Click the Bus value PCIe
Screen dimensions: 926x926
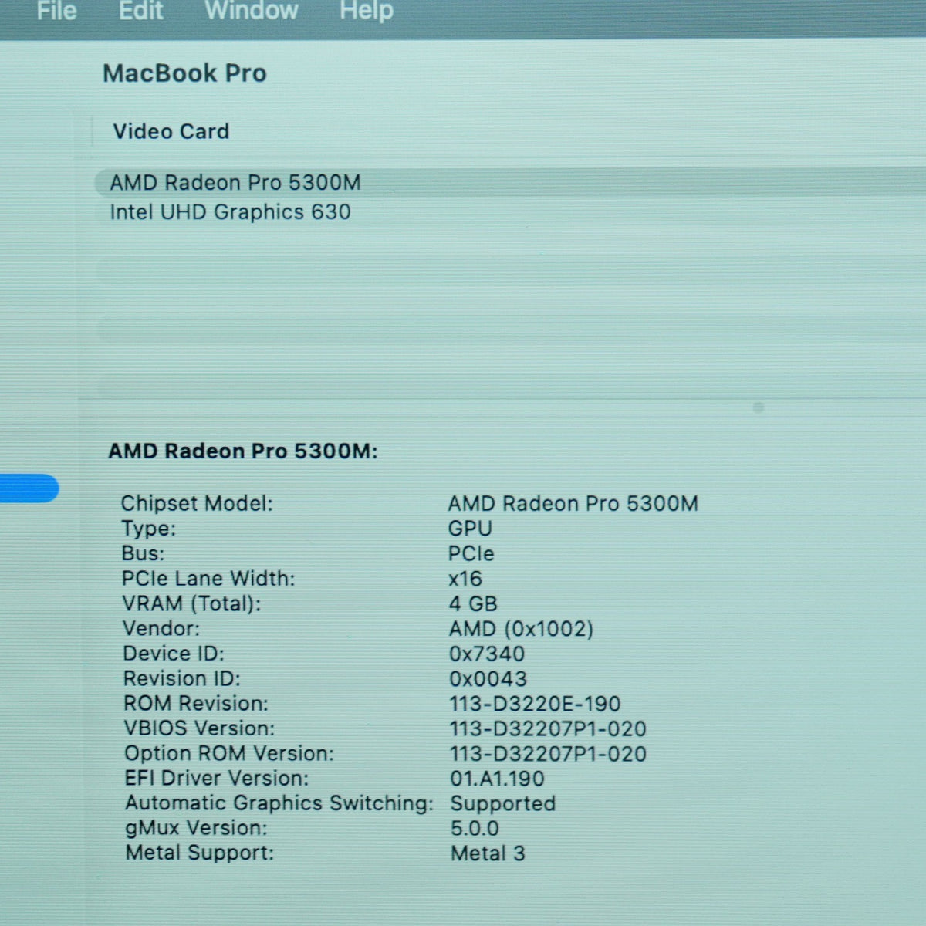pyautogui.click(x=471, y=553)
